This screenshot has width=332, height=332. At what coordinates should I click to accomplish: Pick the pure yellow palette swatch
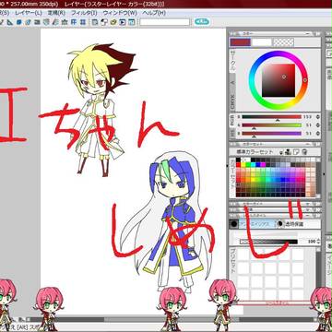click(x=243, y=165)
